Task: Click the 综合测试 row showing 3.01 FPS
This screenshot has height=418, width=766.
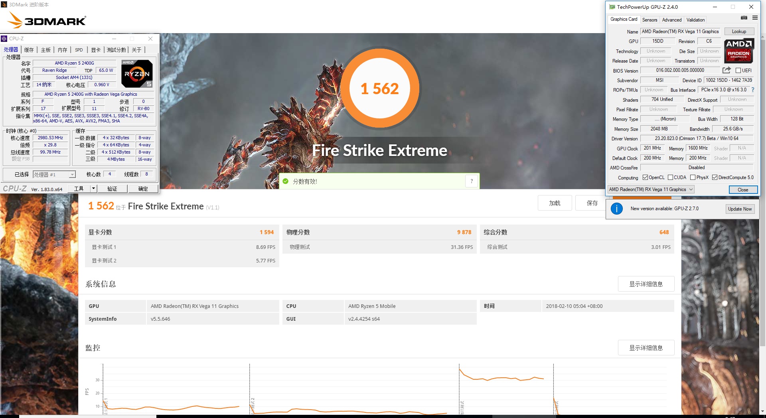Action: (577, 247)
